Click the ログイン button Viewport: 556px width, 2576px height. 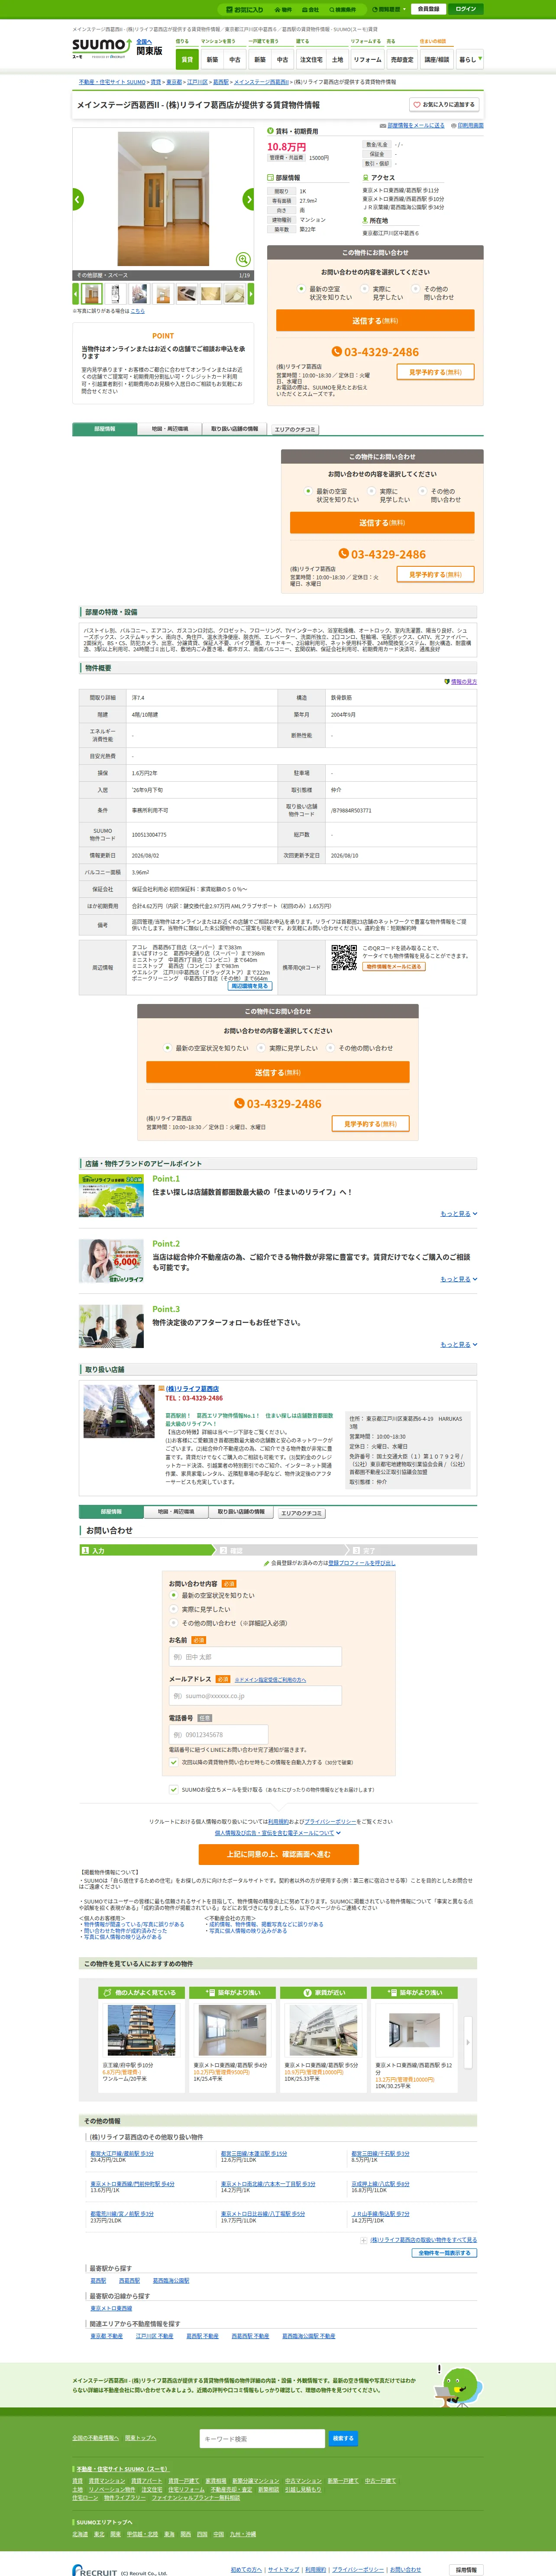click(x=466, y=9)
